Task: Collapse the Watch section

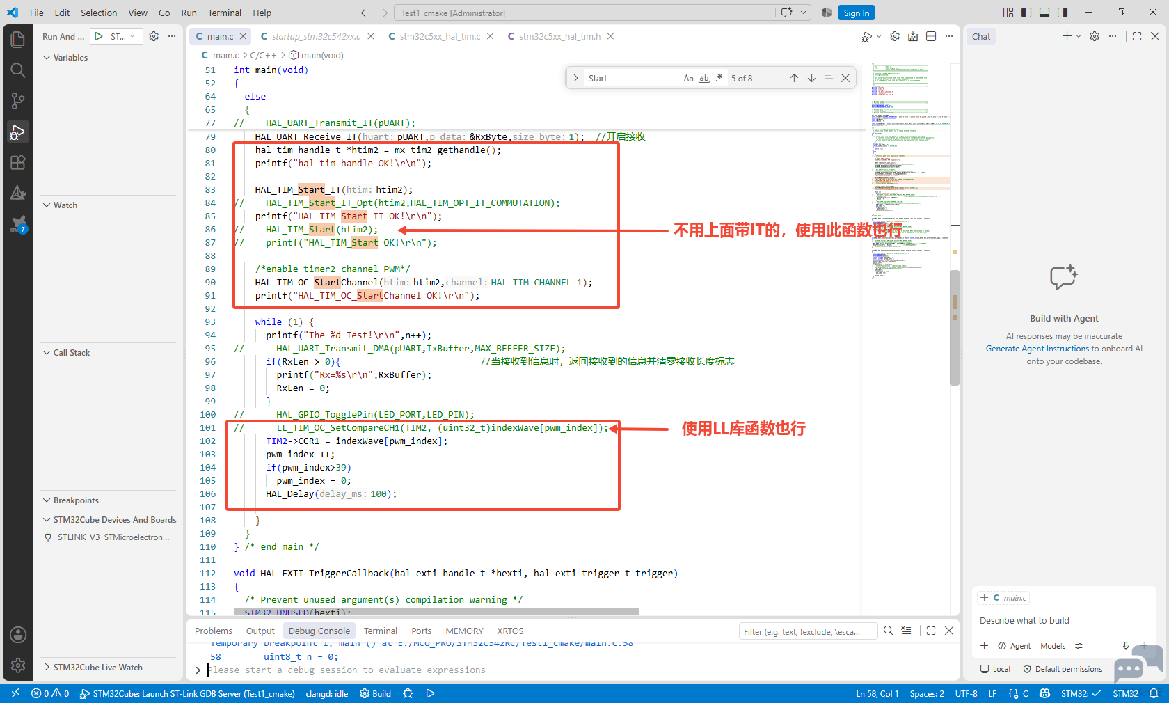Action: [108, 205]
